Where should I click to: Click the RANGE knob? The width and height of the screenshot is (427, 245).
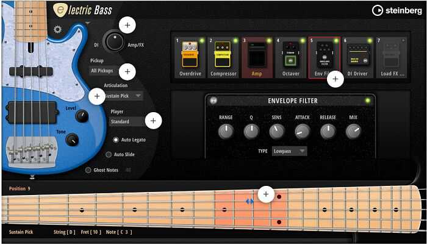click(x=226, y=131)
